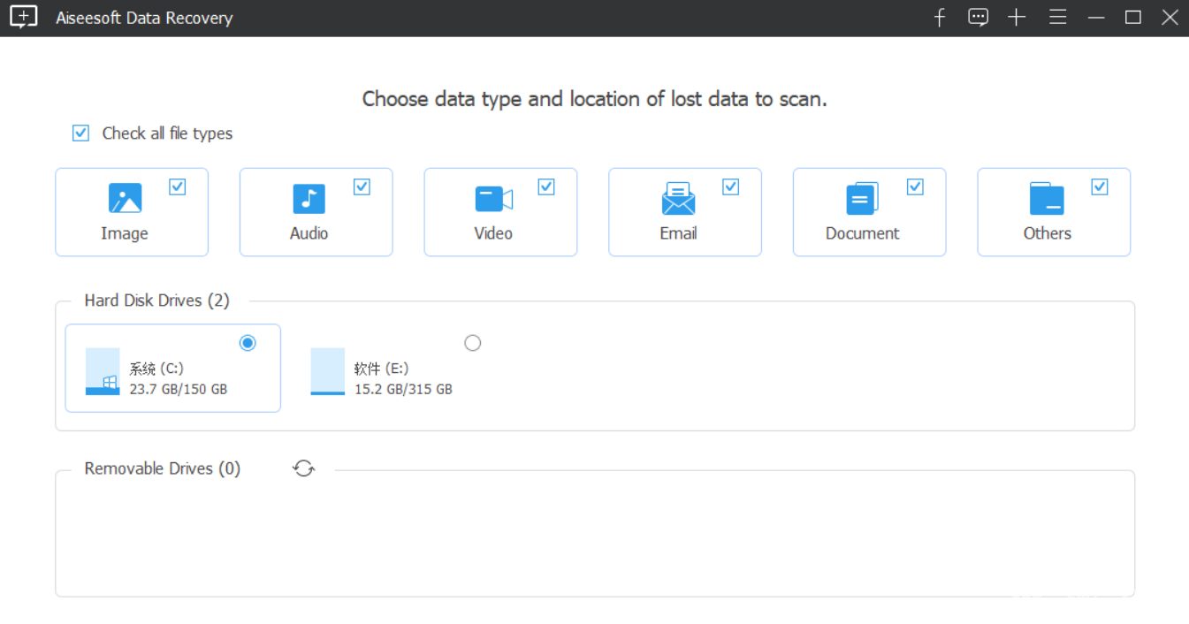Click the Image file type icon

click(x=125, y=199)
